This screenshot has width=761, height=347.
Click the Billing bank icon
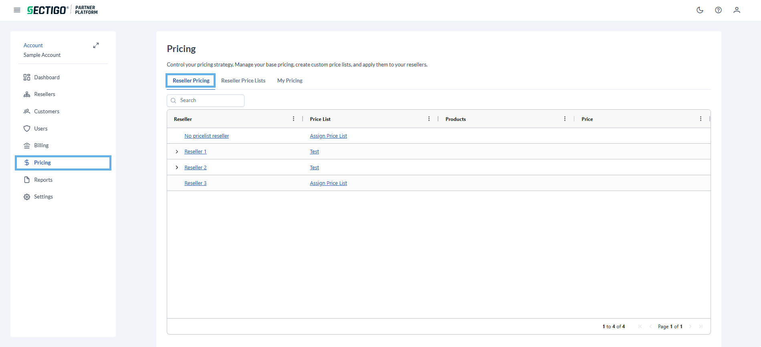27,146
